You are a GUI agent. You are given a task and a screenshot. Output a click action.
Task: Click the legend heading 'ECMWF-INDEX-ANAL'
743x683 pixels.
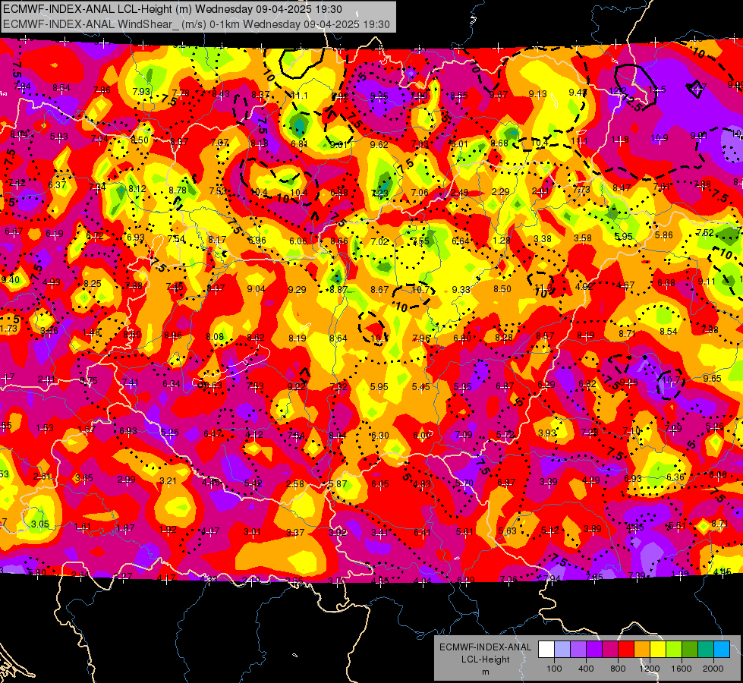pos(485,647)
